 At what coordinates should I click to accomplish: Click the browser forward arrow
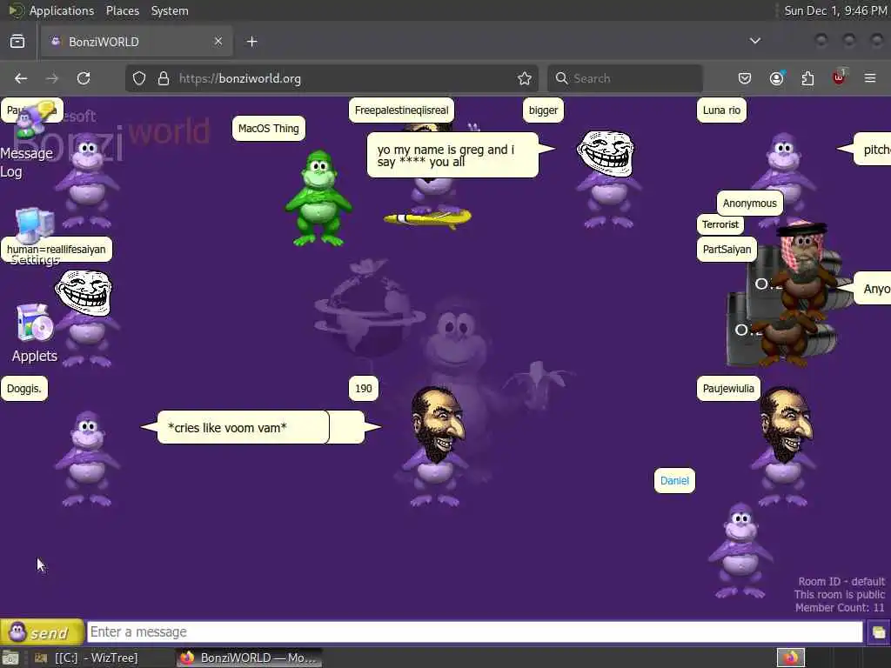pos(52,78)
